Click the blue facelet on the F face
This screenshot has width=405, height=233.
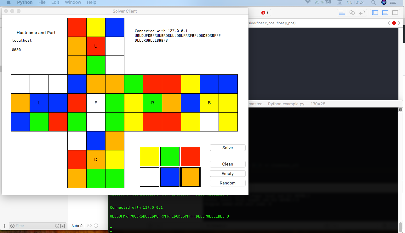click(77, 84)
